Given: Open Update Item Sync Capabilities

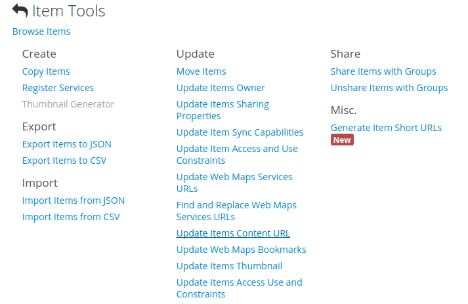Looking at the screenshot, I should click(x=240, y=132).
